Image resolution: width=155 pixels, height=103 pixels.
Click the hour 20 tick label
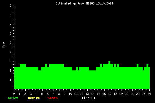click(127, 94)
